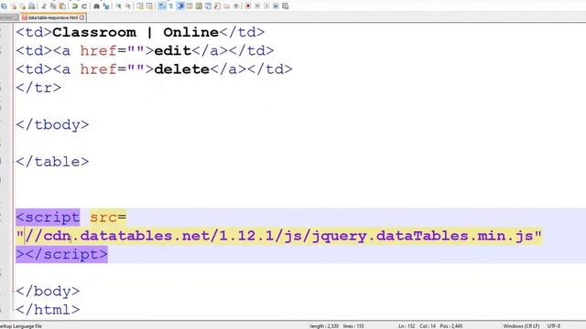Viewport: 586px width, 329px height.
Task: Run macro multiple times icon
Action: tap(276, 6)
